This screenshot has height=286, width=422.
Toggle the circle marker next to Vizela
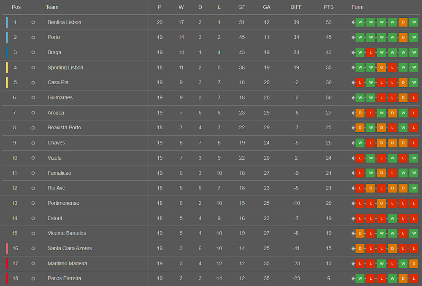(x=33, y=158)
